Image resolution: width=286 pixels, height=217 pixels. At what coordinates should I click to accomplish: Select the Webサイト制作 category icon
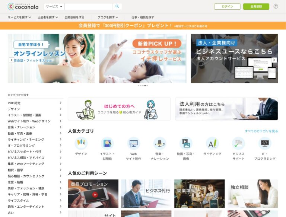click(x=134, y=143)
